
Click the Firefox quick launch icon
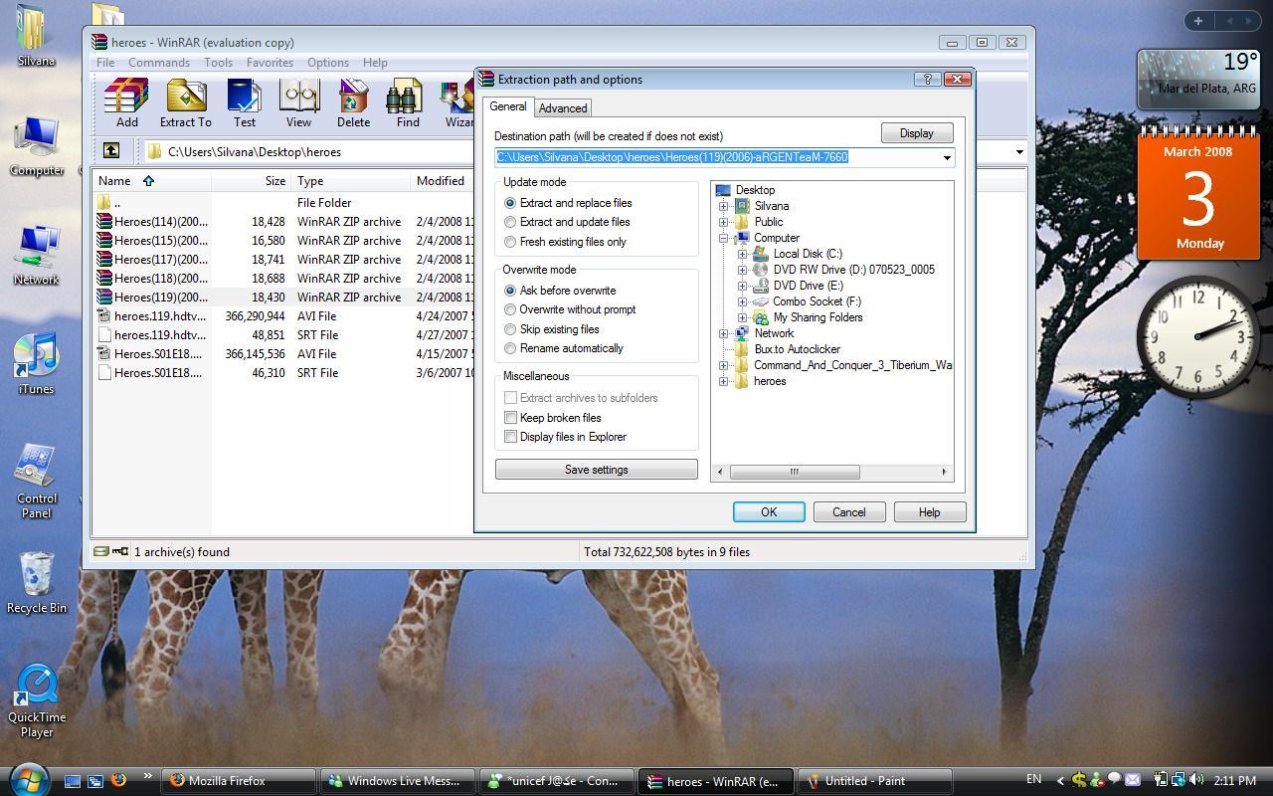click(x=118, y=781)
